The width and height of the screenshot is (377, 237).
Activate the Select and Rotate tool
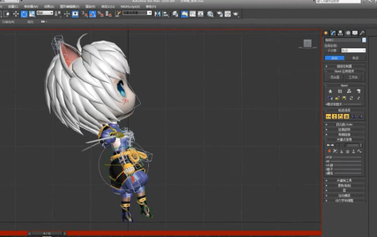click(24, 14)
